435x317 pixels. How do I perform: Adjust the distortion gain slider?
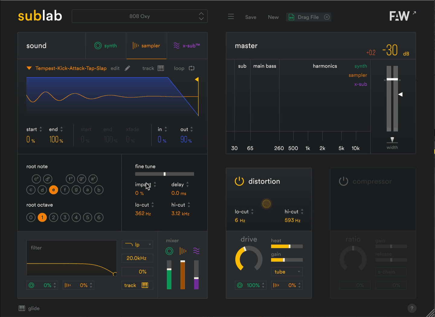tap(287, 260)
